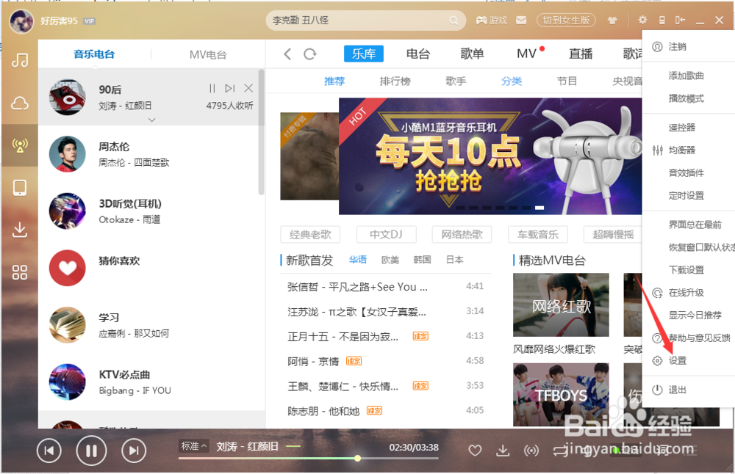Image resolution: width=735 pixels, height=474 pixels.
Task: Filter new songs by 欧美
Action: (390, 260)
